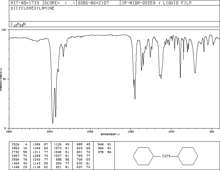
Task: Select the 1027 peak entry in the table
Action: point(62,156)
